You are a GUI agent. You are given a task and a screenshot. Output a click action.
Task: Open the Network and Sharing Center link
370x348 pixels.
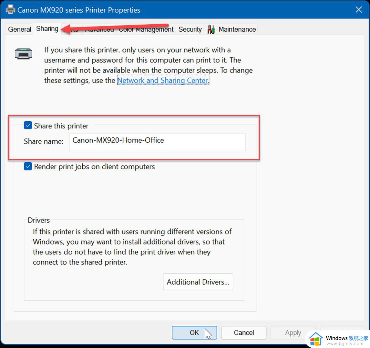point(163,81)
